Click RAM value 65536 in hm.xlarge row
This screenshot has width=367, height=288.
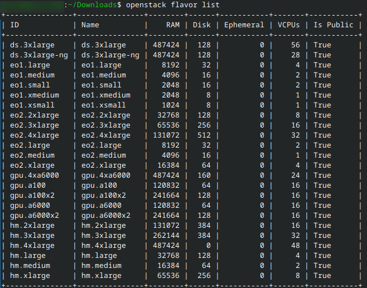[168, 276]
